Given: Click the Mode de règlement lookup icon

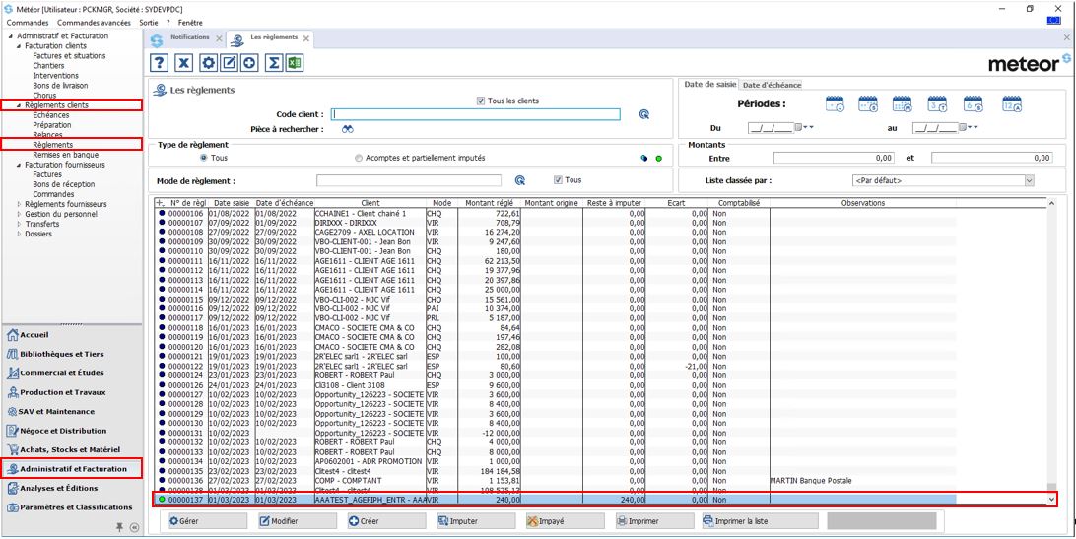Looking at the screenshot, I should pos(520,180).
